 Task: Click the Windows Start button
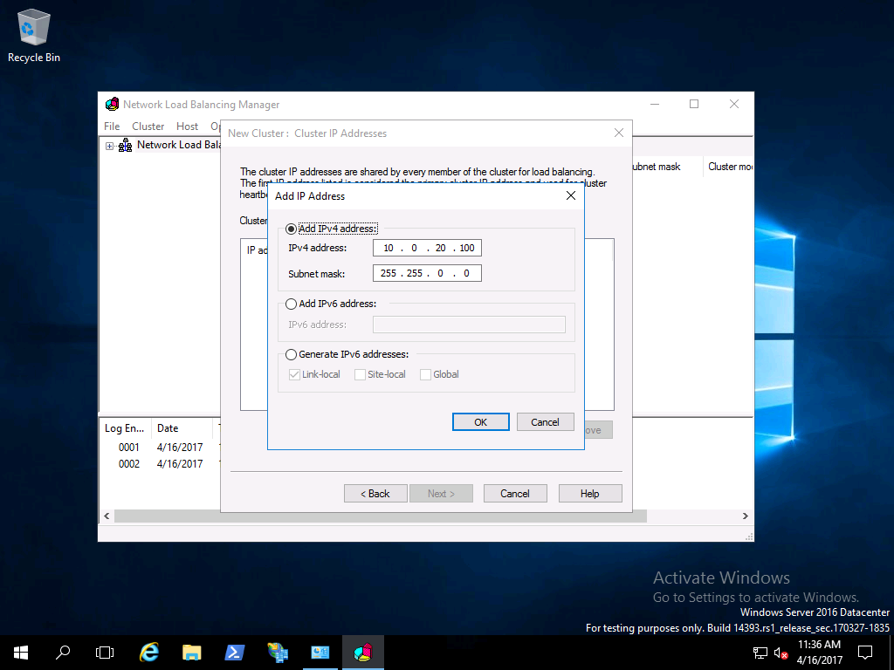click(x=20, y=652)
